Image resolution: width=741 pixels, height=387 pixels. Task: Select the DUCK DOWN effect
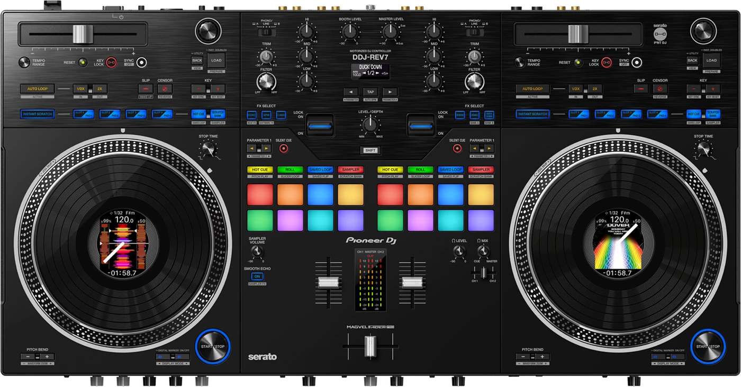[489, 114]
